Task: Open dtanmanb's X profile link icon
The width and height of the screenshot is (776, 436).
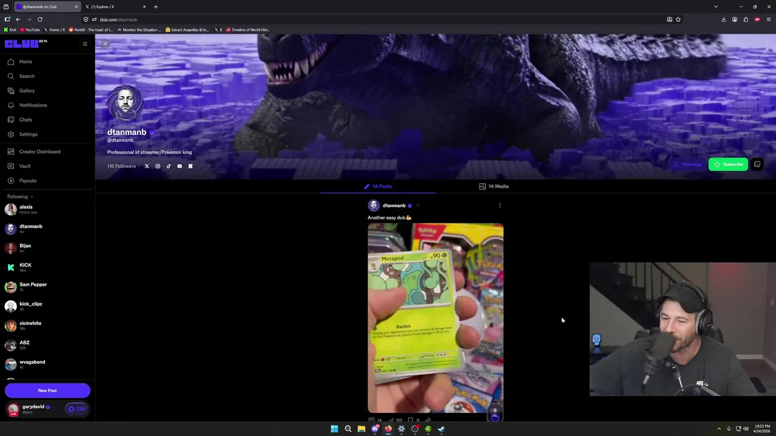Action: tap(147, 166)
